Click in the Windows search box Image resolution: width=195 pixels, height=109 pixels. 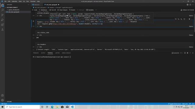(22, 107)
